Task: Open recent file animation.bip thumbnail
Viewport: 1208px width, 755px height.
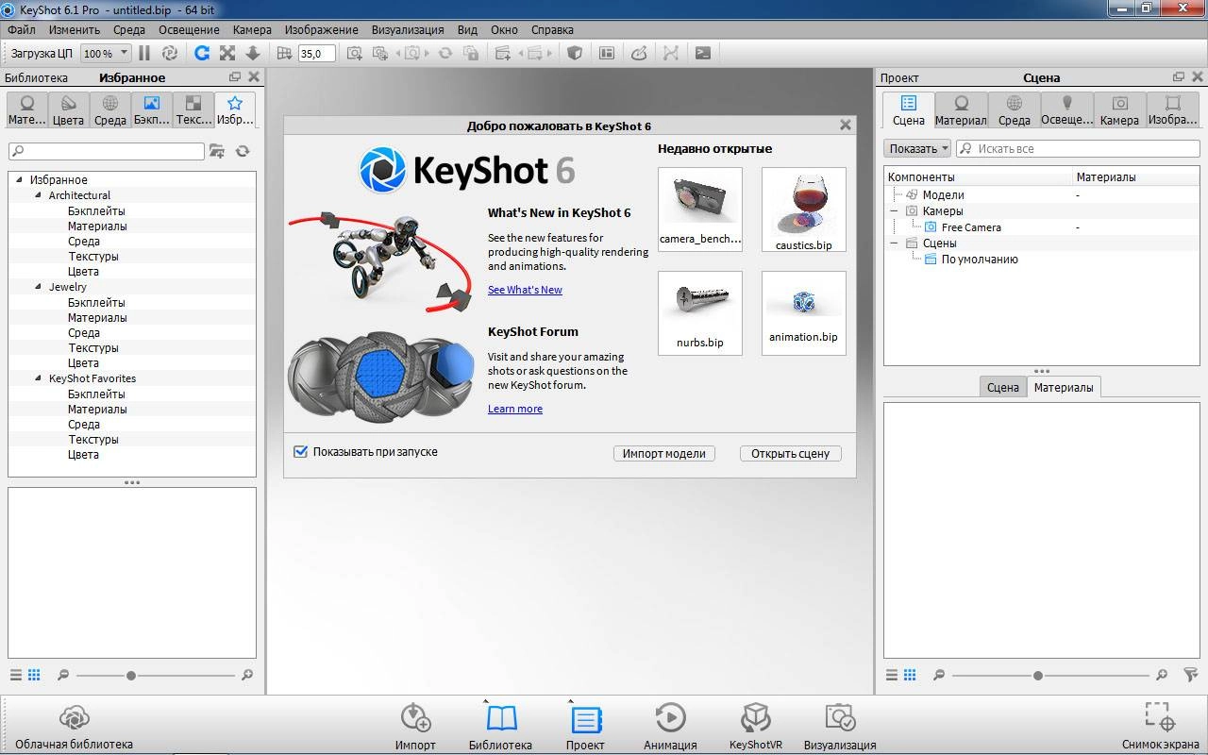Action: 804,313
